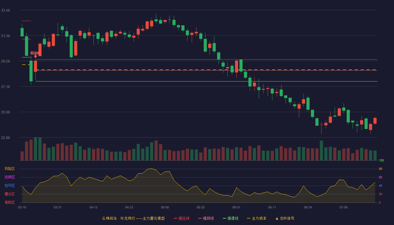
Task: Click the yellow dashed 主力成本 legend icon
Action: (249, 219)
